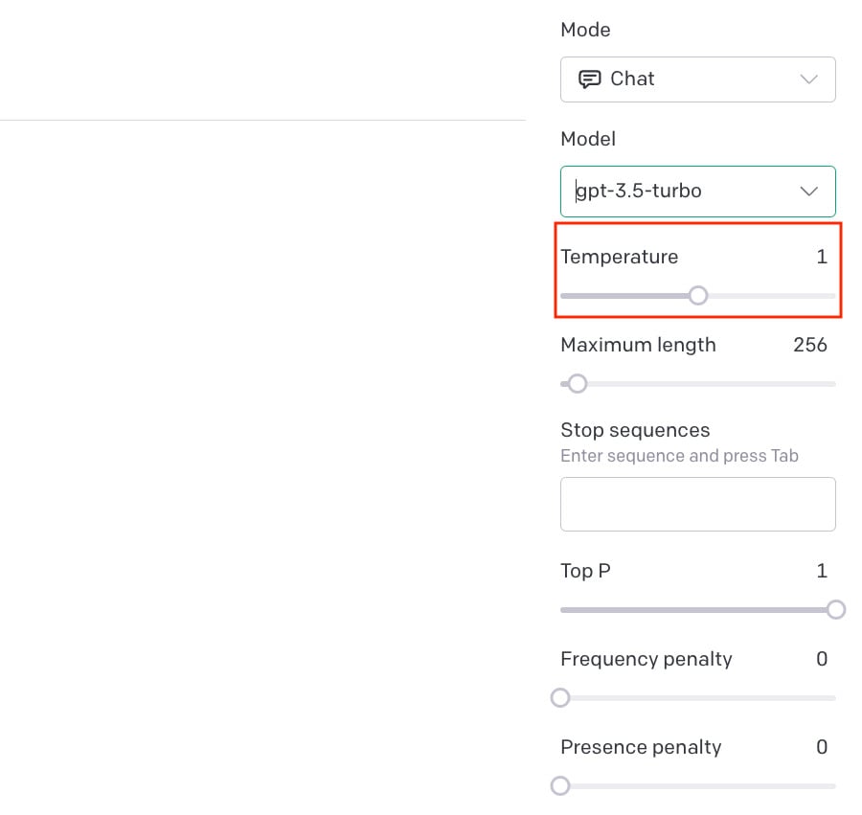Click the gpt-3.5-turbo model text field
This screenshot has width=862, height=815.
pos(698,192)
